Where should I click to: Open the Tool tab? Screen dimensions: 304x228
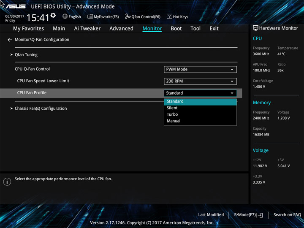[195, 29]
